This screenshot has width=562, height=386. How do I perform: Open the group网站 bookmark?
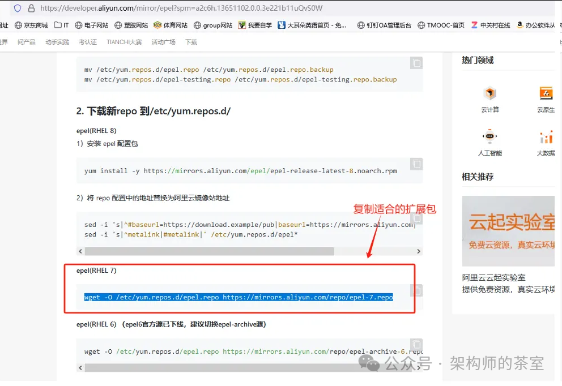coord(213,25)
